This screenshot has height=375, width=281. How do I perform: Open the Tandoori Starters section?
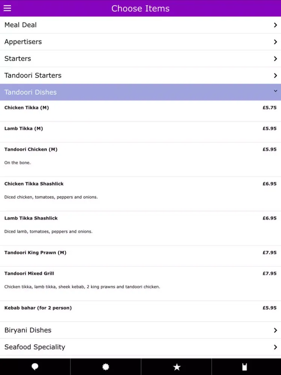[140, 75]
